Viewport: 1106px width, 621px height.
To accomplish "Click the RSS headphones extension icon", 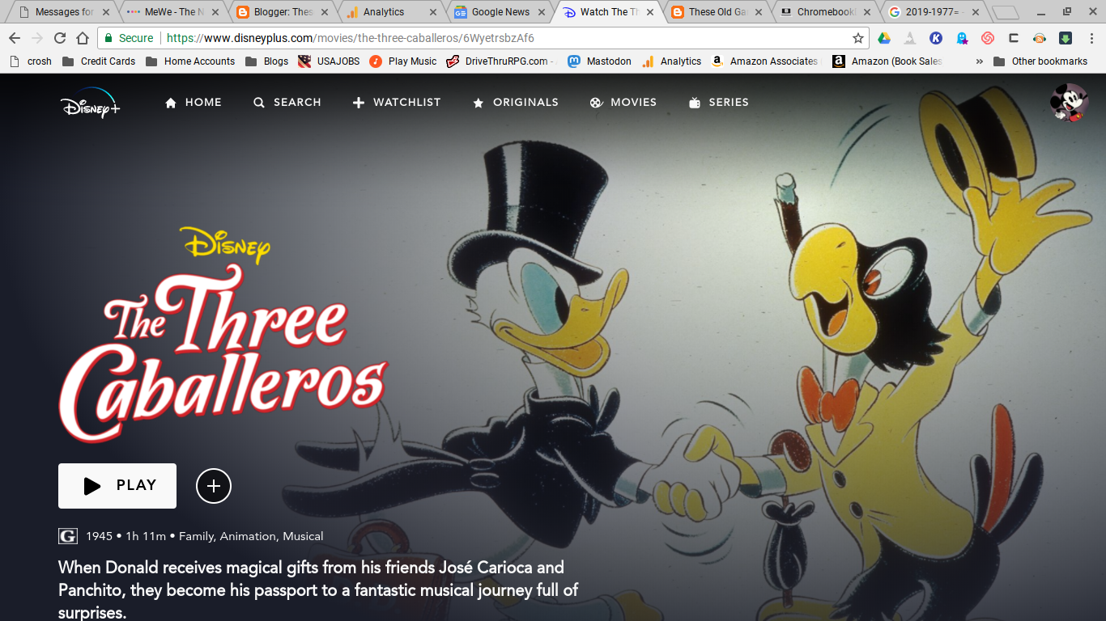I will [1040, 38].
